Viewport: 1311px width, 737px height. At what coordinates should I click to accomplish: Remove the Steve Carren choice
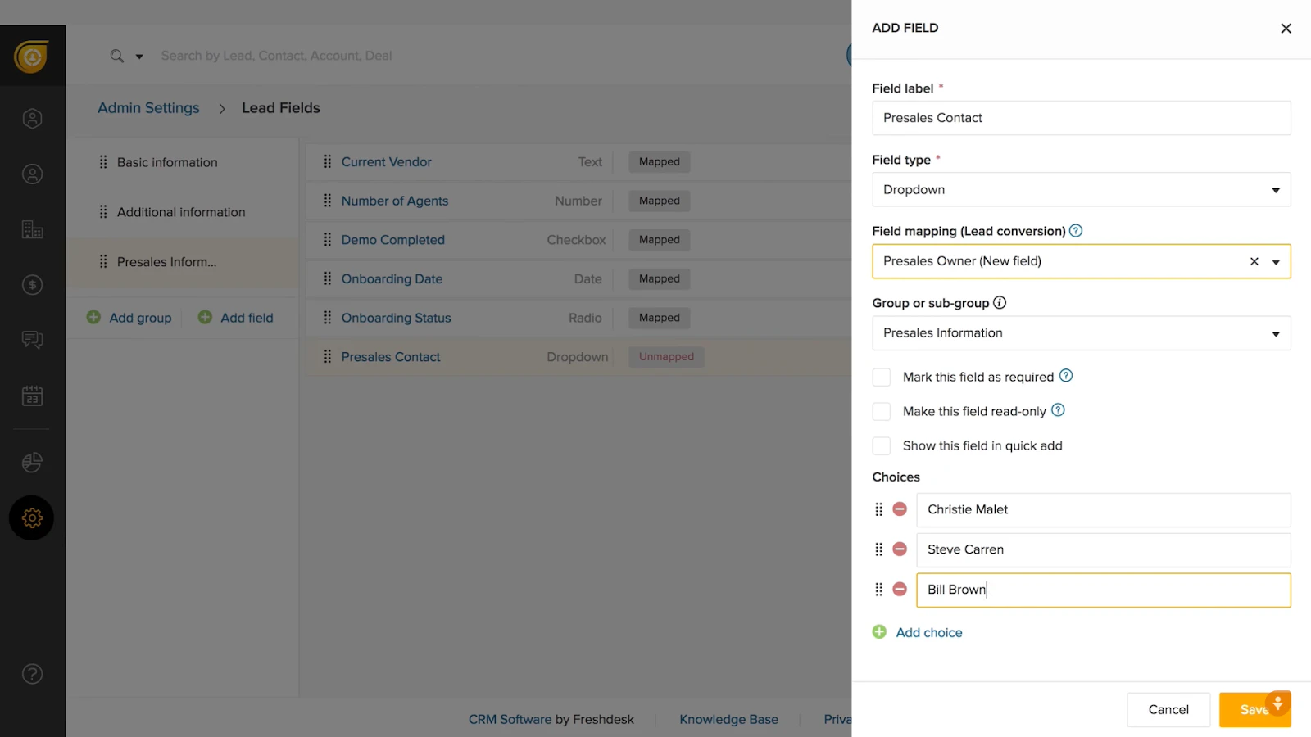[x=900, y=549]
